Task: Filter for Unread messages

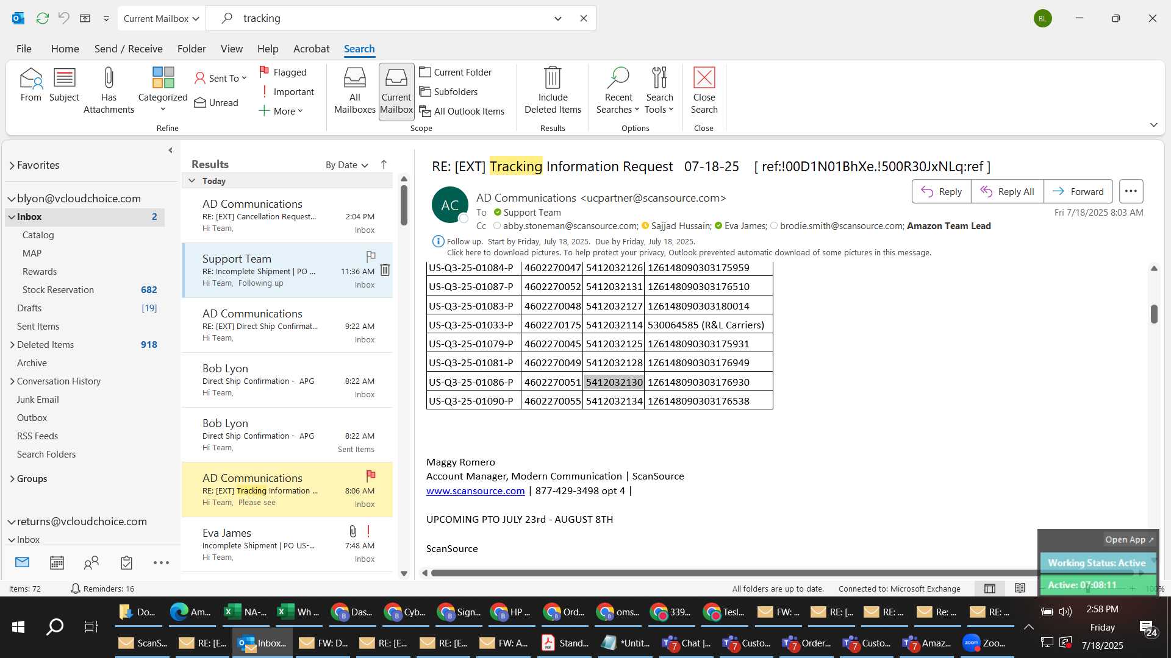Action: pyautogui.click(x=217, y=102)
